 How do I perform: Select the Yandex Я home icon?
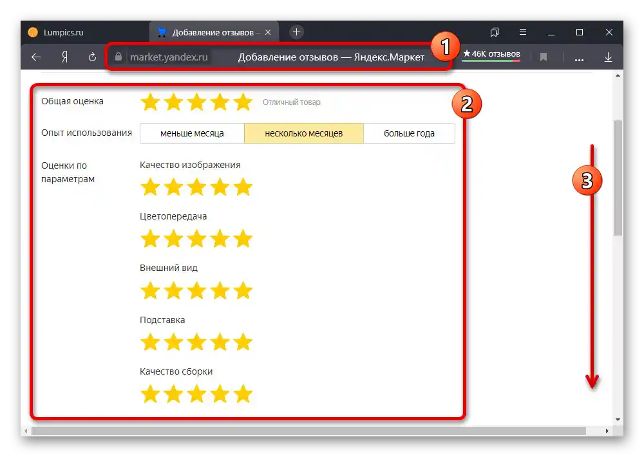(x=63, y=57)
